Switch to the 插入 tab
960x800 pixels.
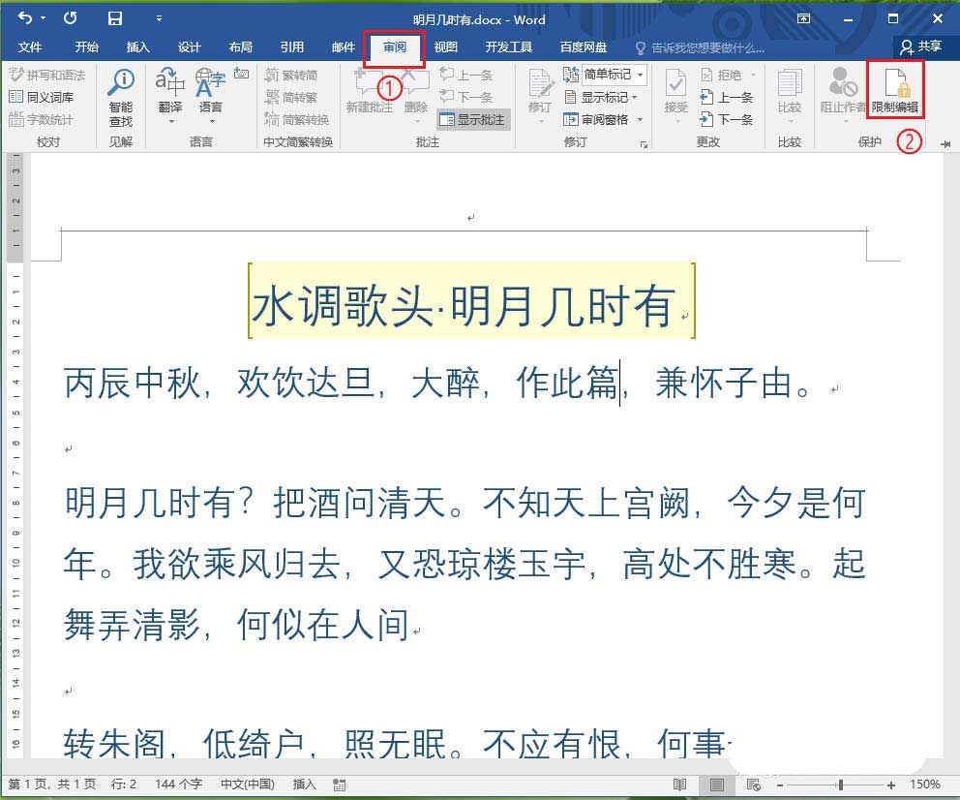pos(137,47)
